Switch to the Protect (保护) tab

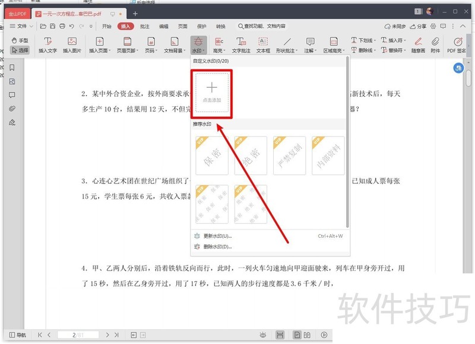tap(202, 26)
